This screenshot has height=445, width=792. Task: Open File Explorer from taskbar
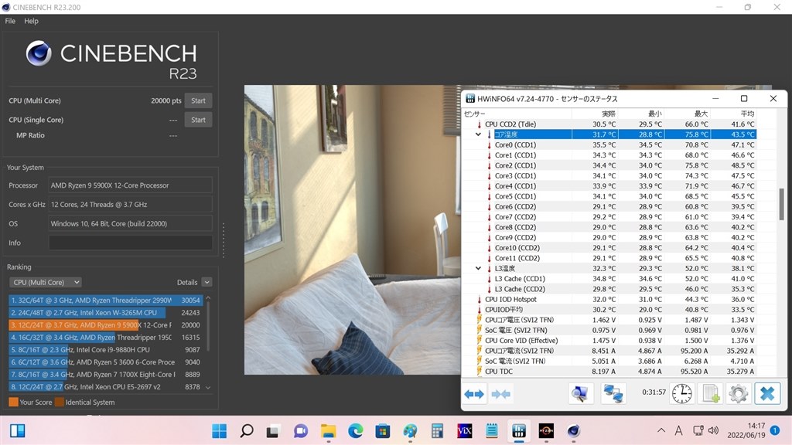point(328,431)
